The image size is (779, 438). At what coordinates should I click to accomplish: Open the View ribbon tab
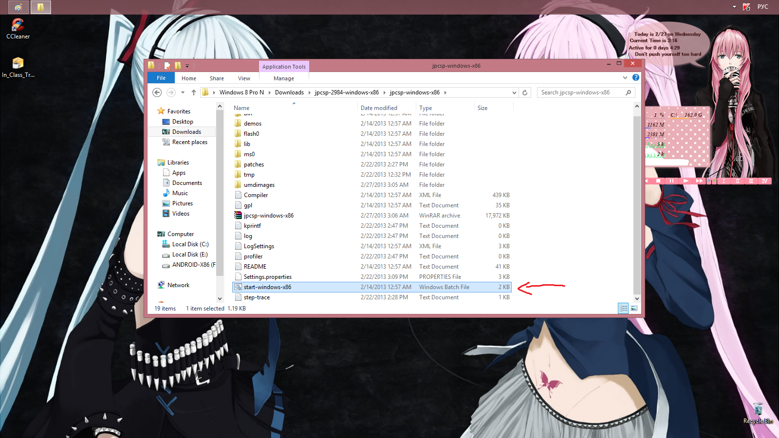[x=244, y=78]
